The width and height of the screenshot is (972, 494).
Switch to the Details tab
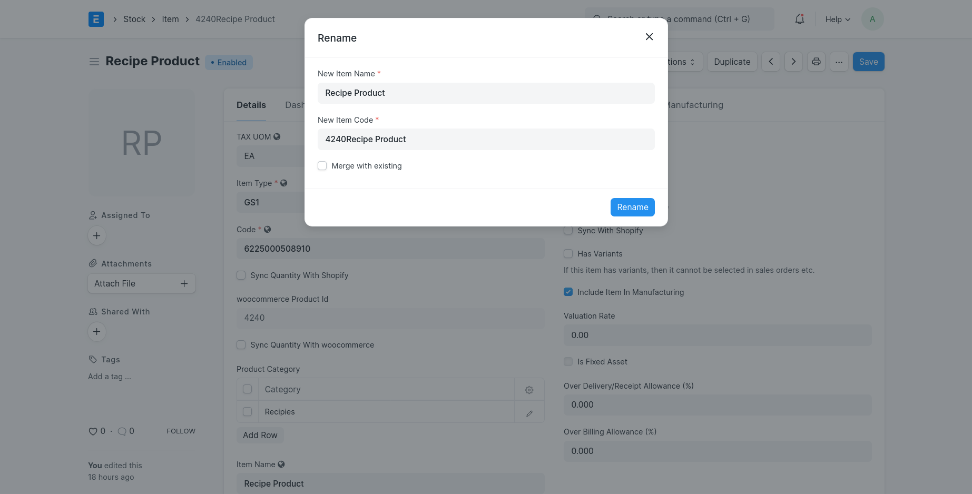point(251,105)
